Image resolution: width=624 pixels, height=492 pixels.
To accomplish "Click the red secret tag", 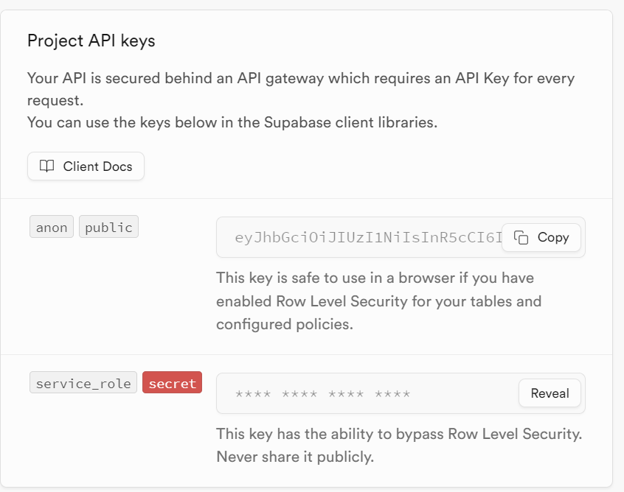I will tap(173, 382).
